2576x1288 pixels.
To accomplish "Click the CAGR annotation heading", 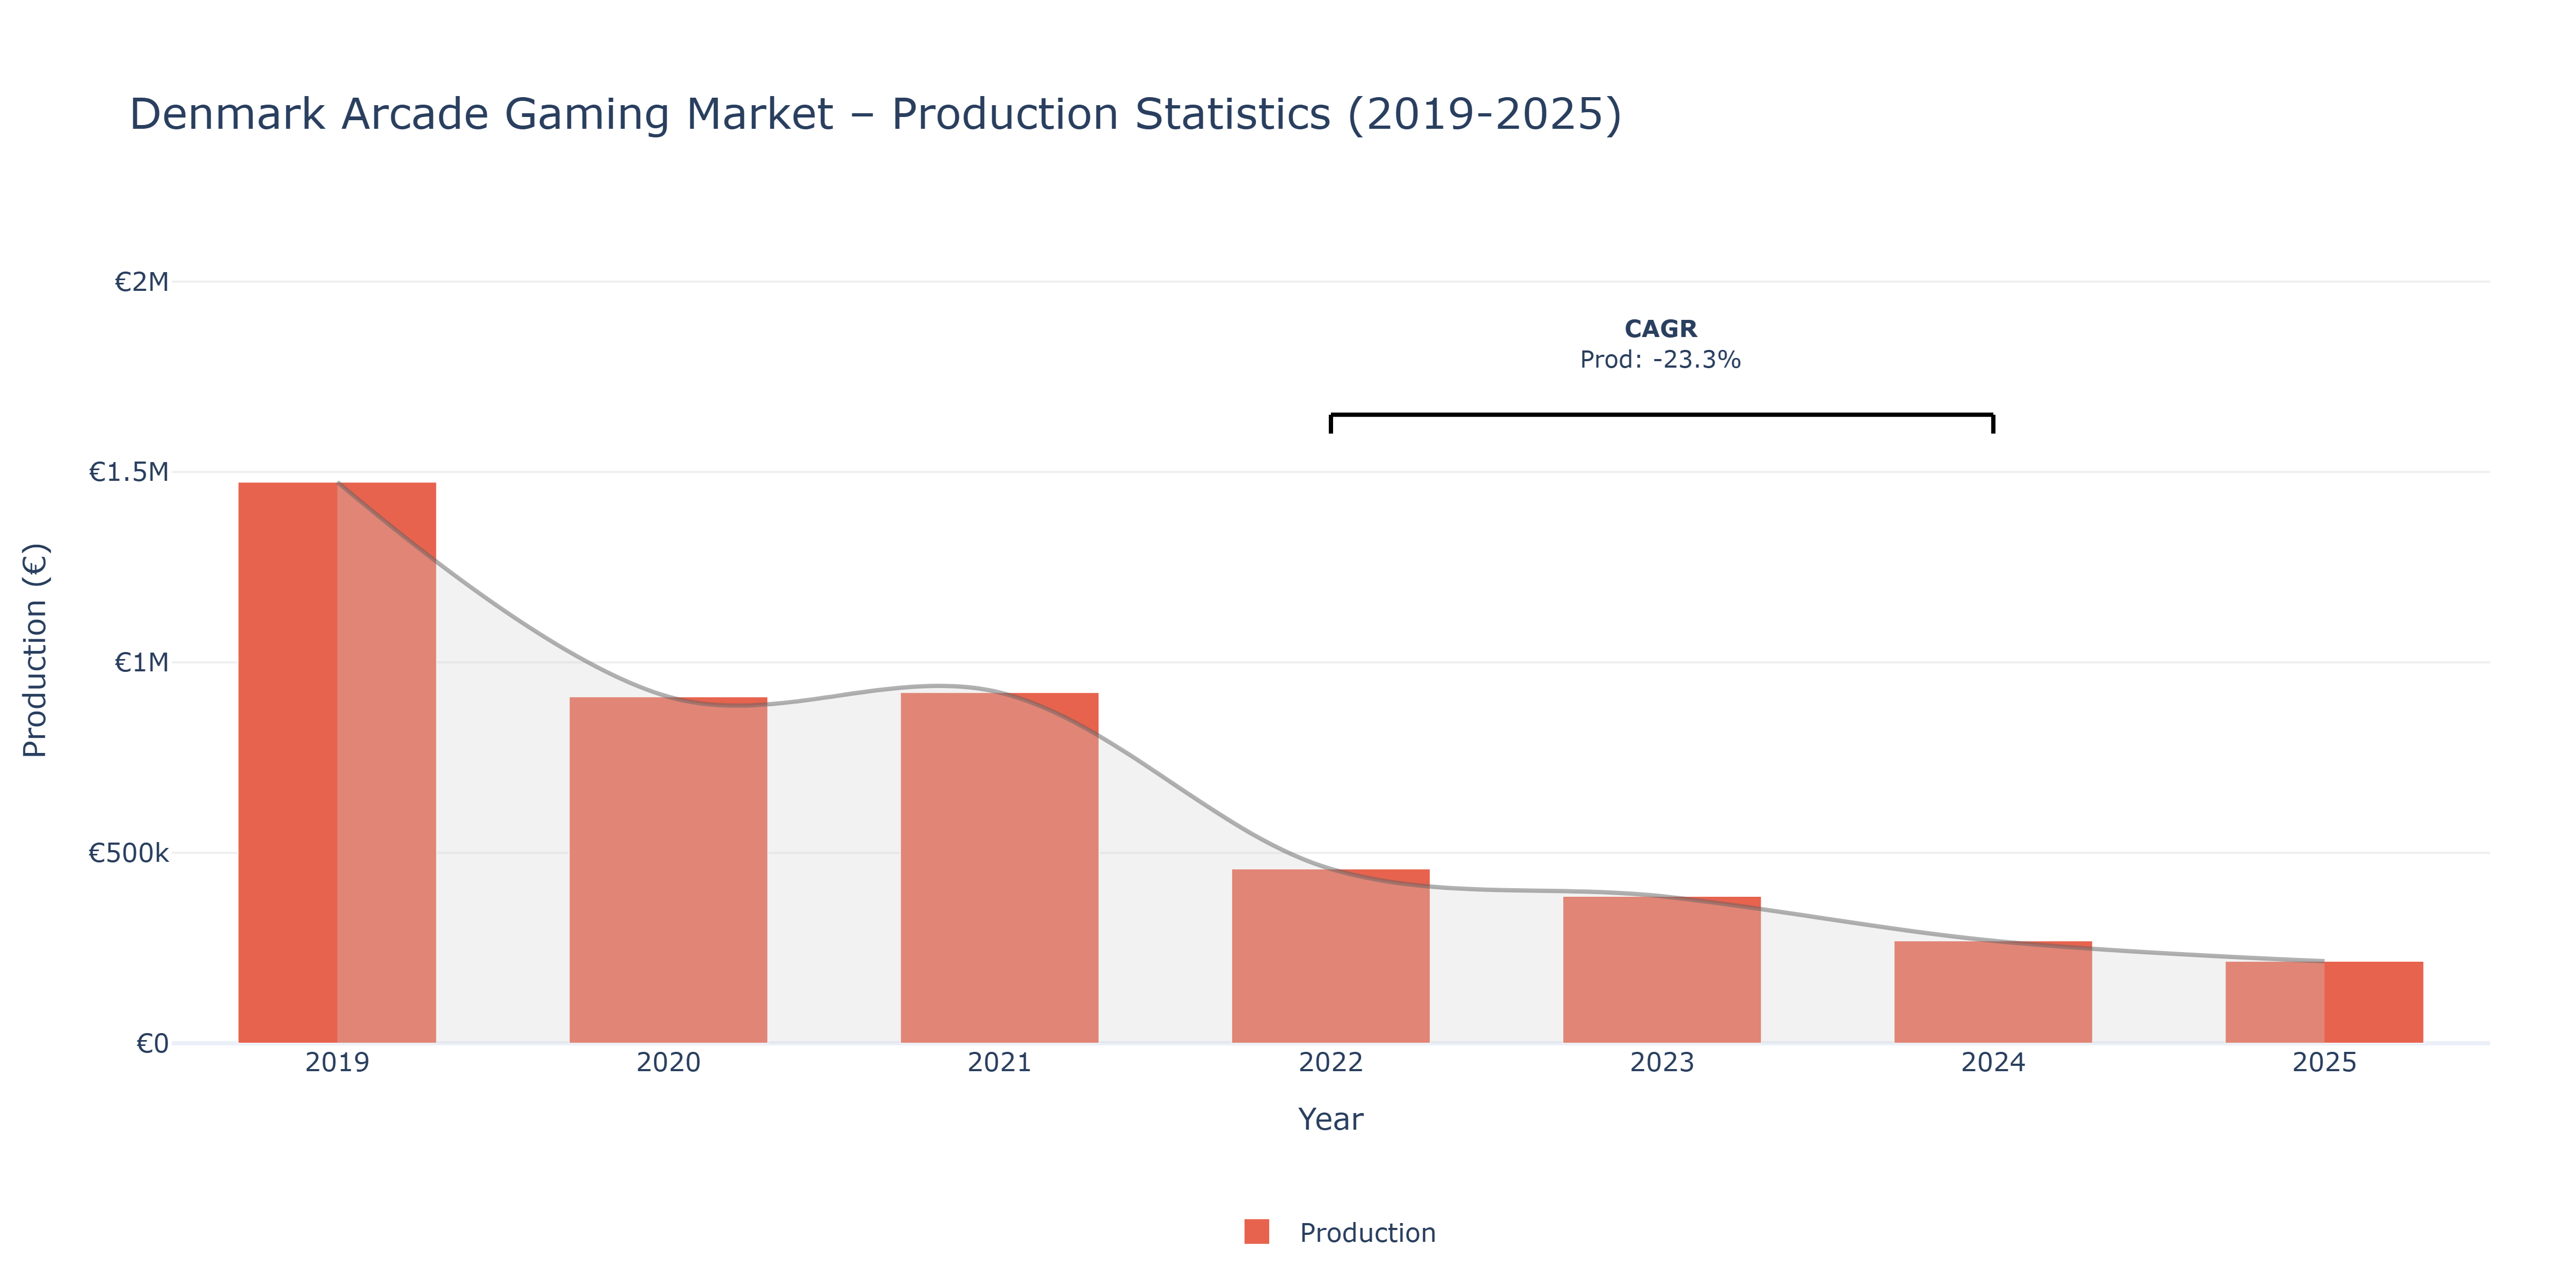I will click(x=1660, y=329).
